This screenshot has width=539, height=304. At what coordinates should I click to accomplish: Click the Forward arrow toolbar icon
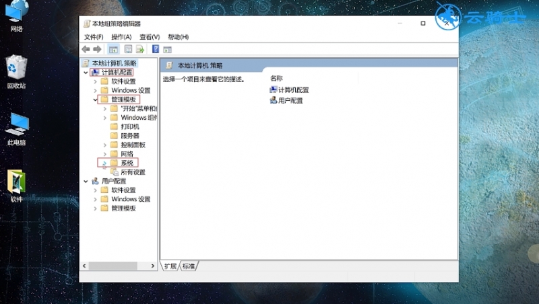[97, 49]
